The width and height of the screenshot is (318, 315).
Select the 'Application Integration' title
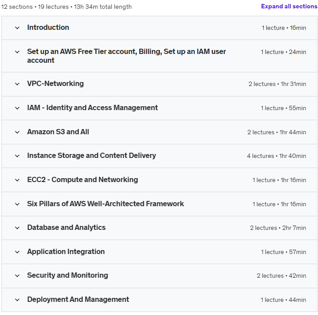click(x=66, y=252)
